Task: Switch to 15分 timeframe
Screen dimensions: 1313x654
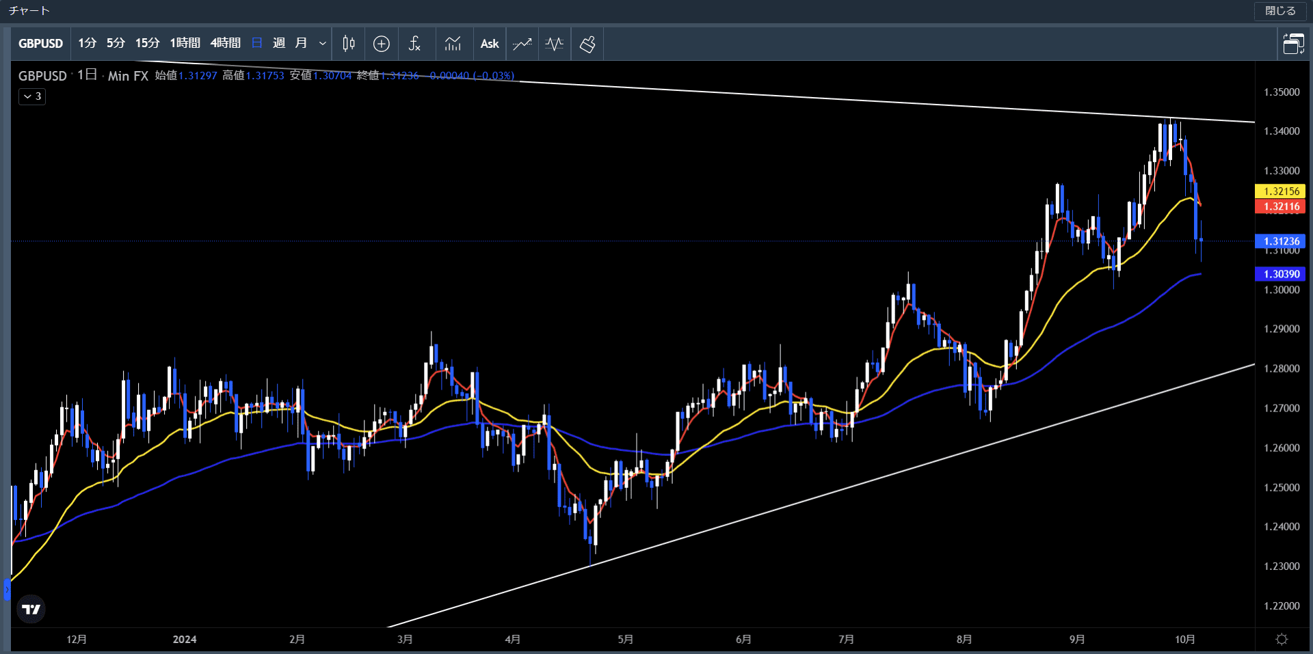Action: [147, 43]
